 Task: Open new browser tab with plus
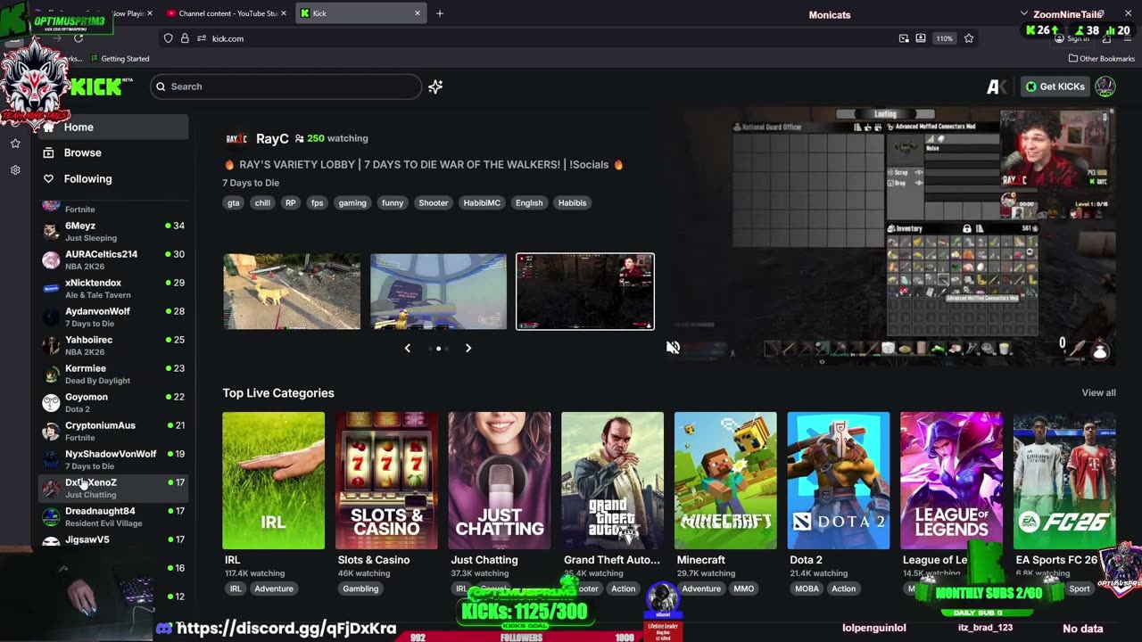click(440, 13)
